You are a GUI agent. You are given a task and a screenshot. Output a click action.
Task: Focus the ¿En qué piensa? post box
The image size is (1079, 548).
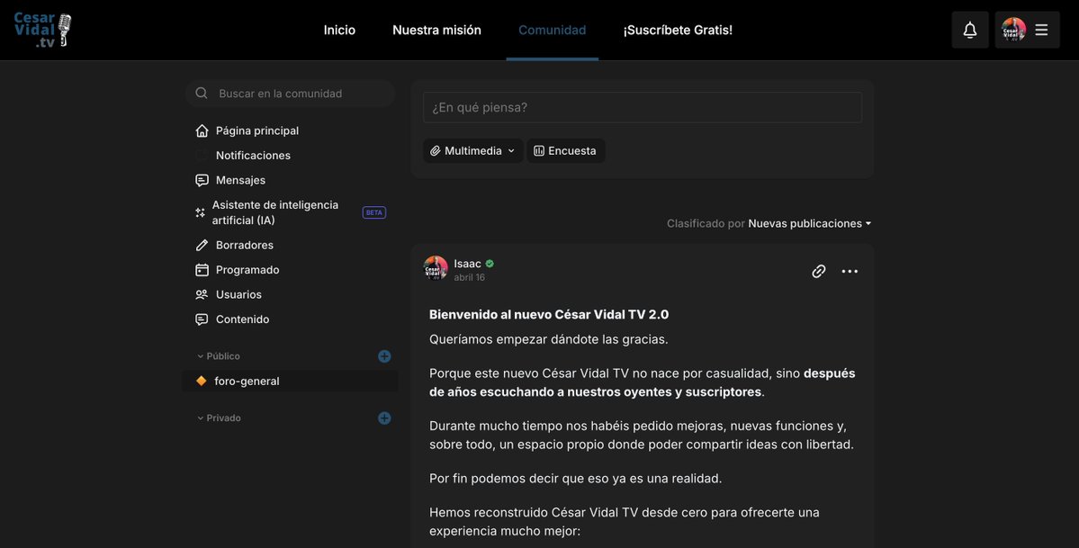point(642,107)
